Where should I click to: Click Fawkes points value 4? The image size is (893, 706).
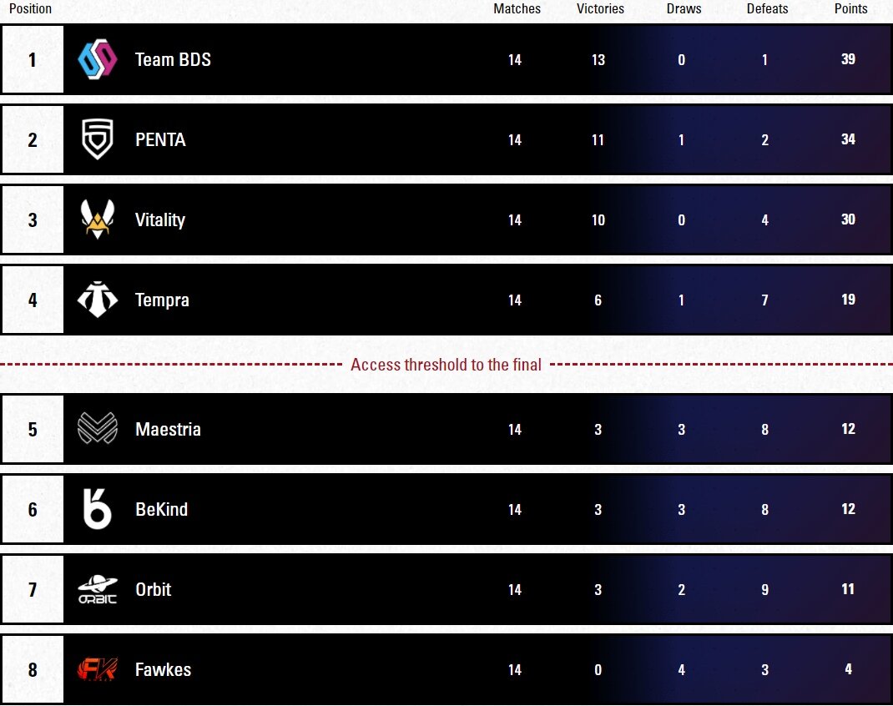(x=848, y=669)
